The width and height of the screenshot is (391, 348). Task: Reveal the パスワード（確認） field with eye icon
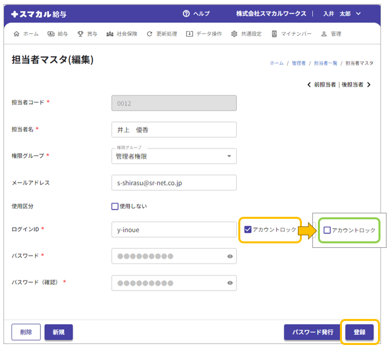230,283
